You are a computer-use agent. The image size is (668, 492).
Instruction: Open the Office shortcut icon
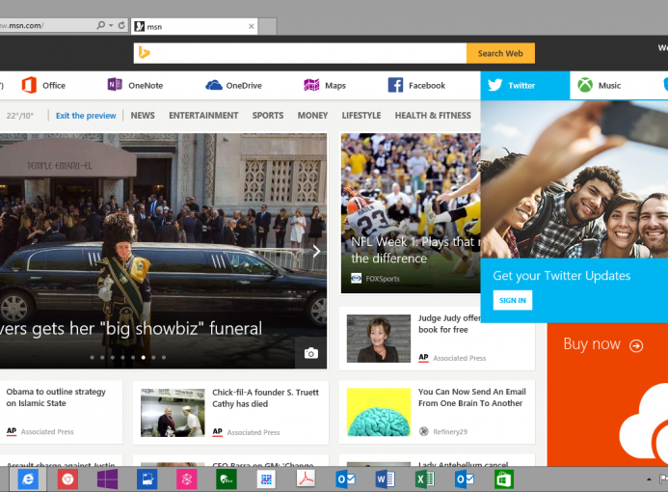pos(29,85)
